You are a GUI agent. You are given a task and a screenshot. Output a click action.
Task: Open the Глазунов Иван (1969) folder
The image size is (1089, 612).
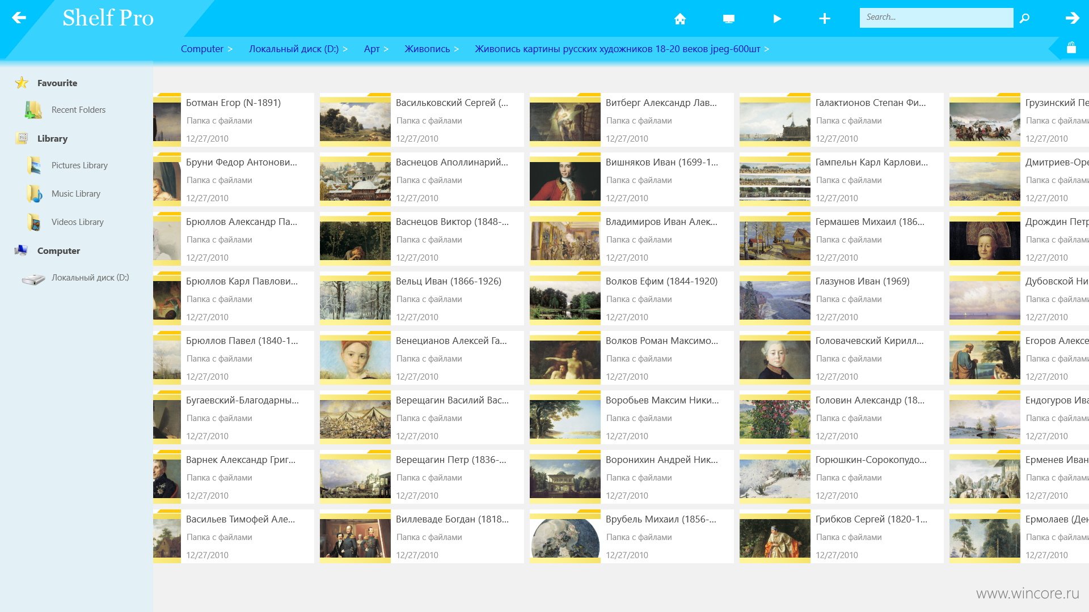841,298
